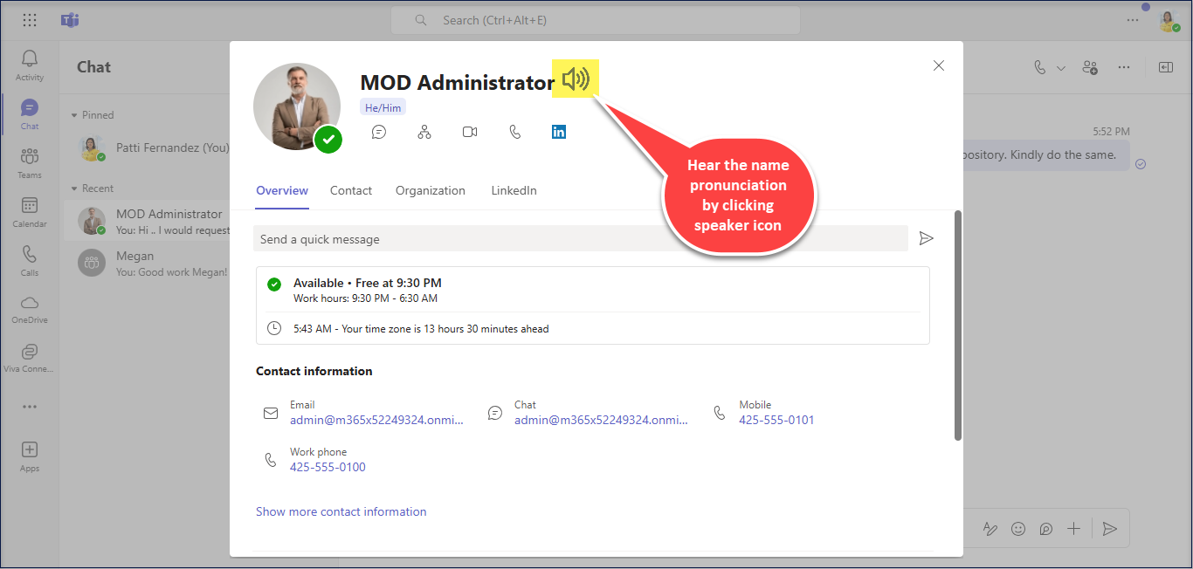The width and height of the screenshot is (1193, 569).
Task: Open OneDrive from the sidebar
Action: click(29, 305)
